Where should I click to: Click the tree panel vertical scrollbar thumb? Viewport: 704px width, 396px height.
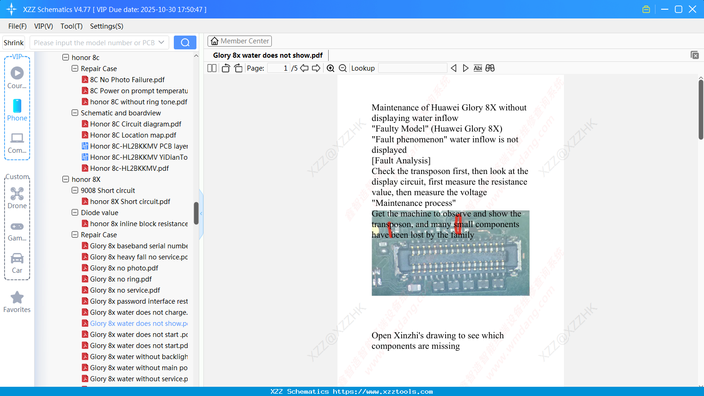point(196,213)
